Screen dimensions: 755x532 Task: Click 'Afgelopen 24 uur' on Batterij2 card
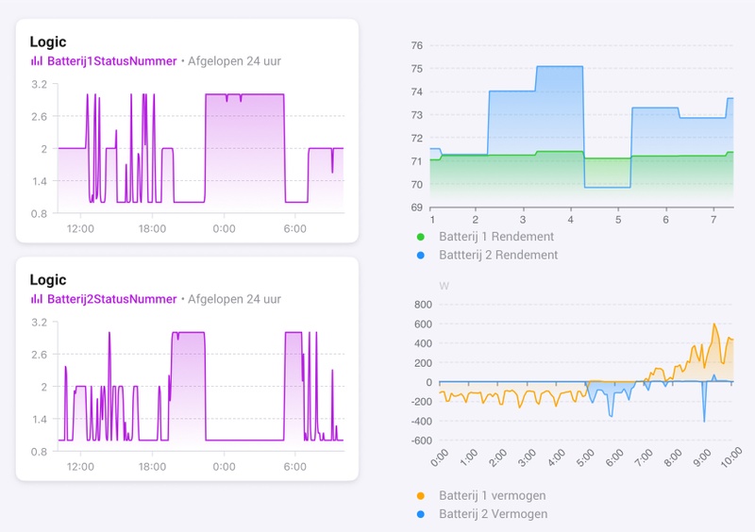click(234, 299)
